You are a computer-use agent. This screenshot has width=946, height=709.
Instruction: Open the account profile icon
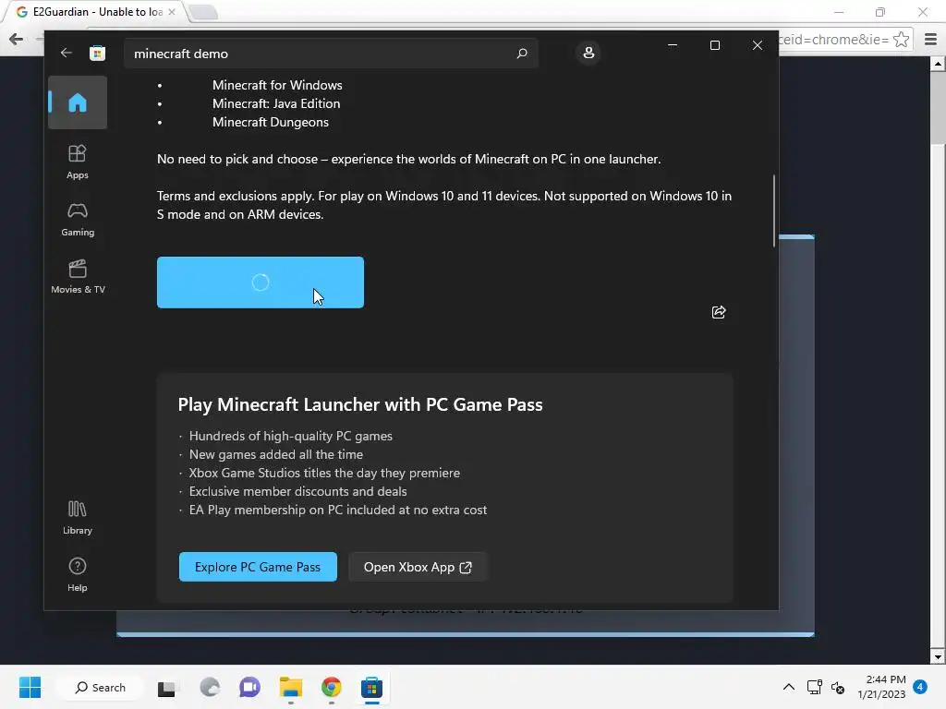(588, 53)
